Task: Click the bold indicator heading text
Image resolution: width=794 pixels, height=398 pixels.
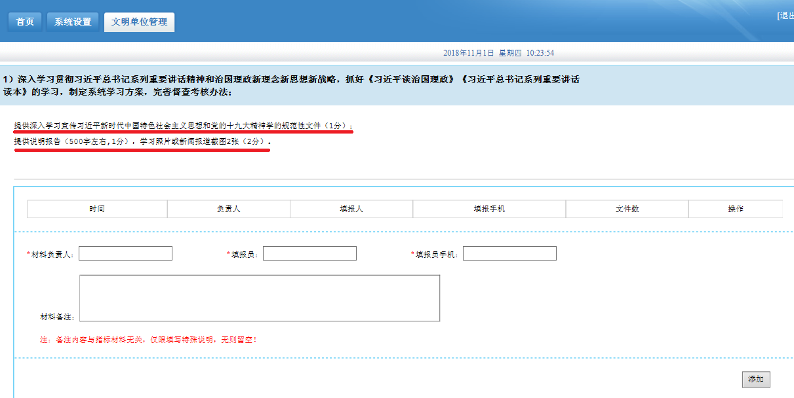Action: pyautogui.click(x=290, y=85)
